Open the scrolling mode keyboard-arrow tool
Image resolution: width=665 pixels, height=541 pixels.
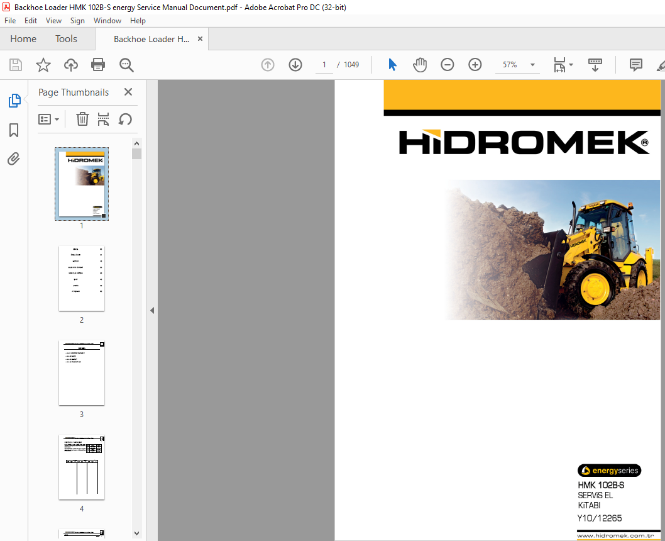point(595,65)
